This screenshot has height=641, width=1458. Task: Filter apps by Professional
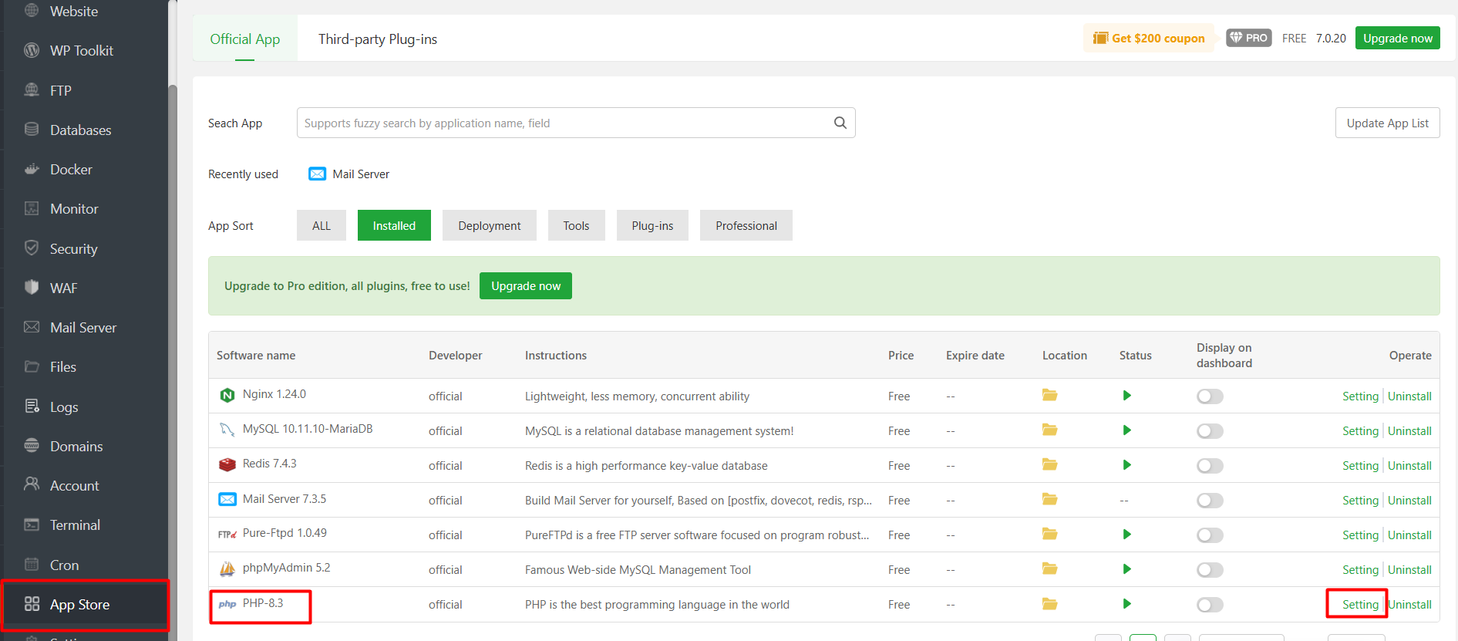point(746,225)
